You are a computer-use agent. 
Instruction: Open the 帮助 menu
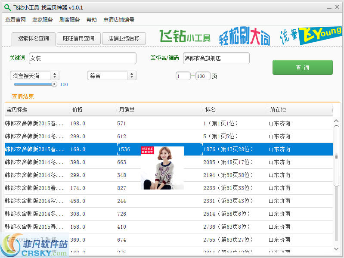pos(92,20)
